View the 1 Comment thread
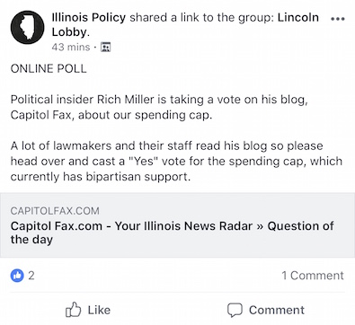The image size is (355, 325). click(313, 276)
